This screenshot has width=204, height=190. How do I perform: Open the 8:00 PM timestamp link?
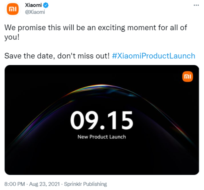[x=15, y=184]
